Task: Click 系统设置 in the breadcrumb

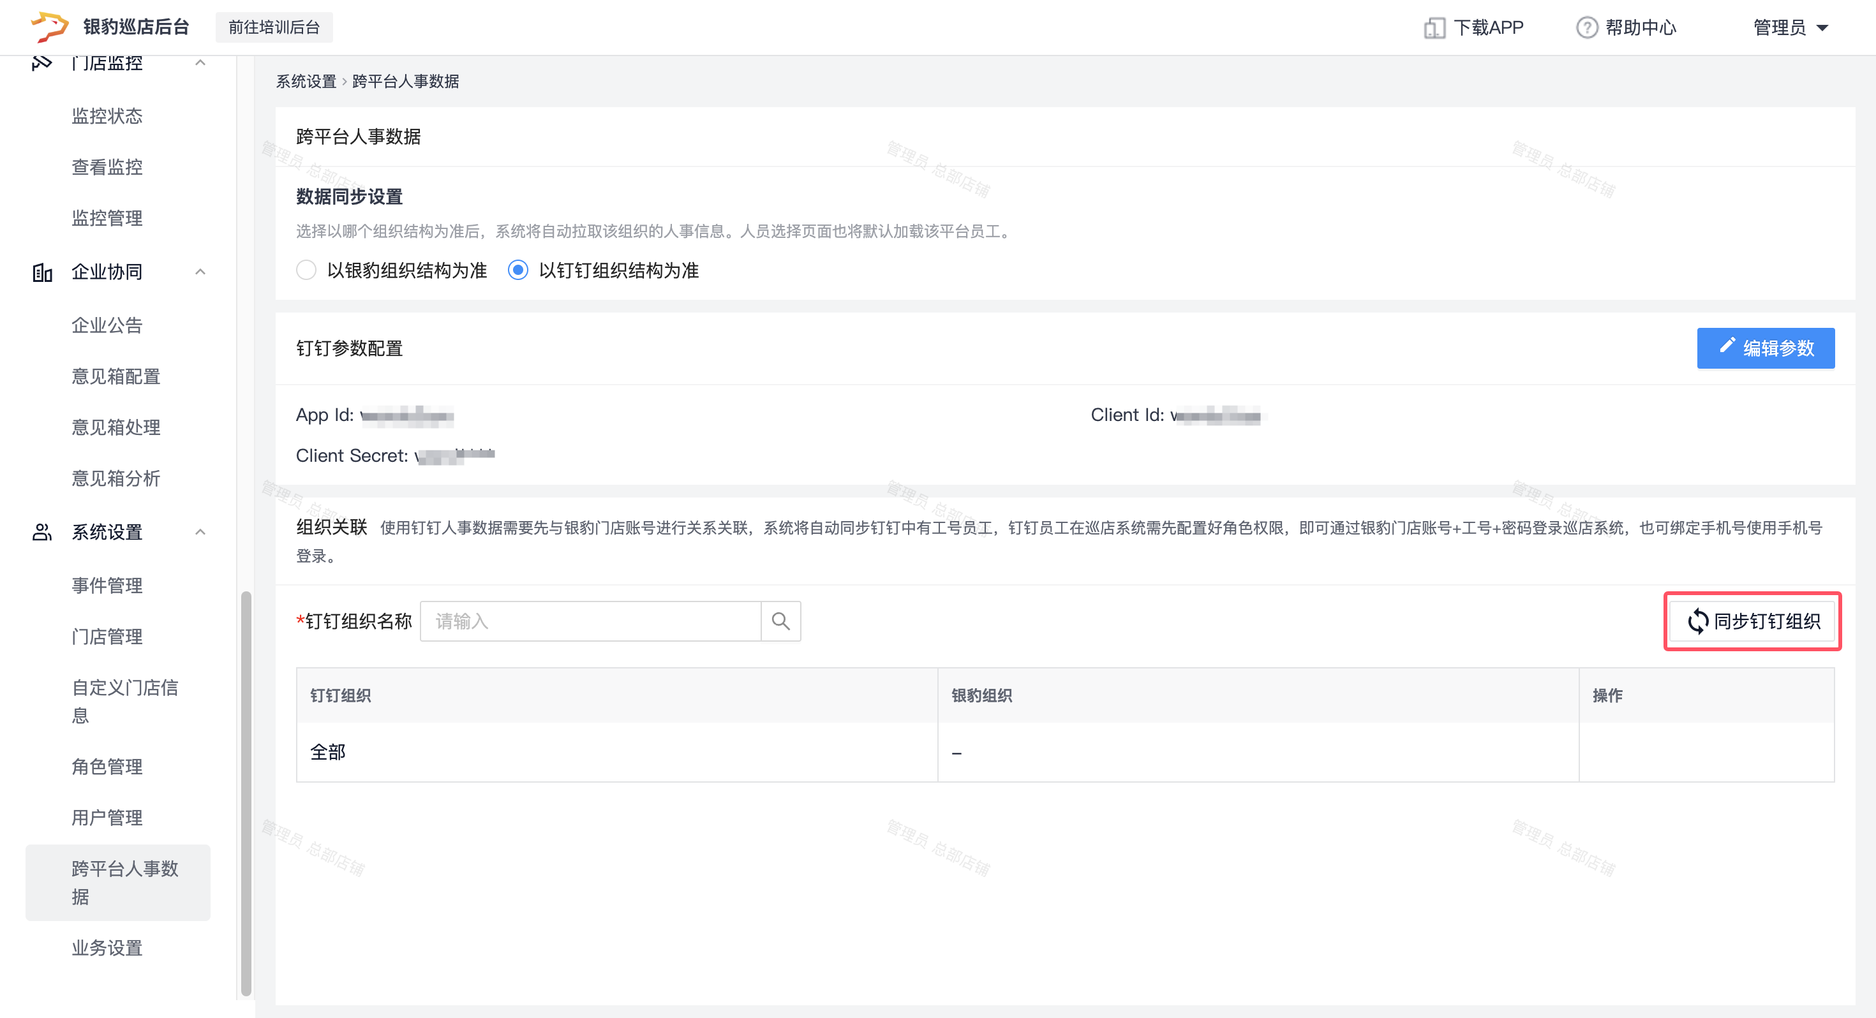Action: [306, 82]
